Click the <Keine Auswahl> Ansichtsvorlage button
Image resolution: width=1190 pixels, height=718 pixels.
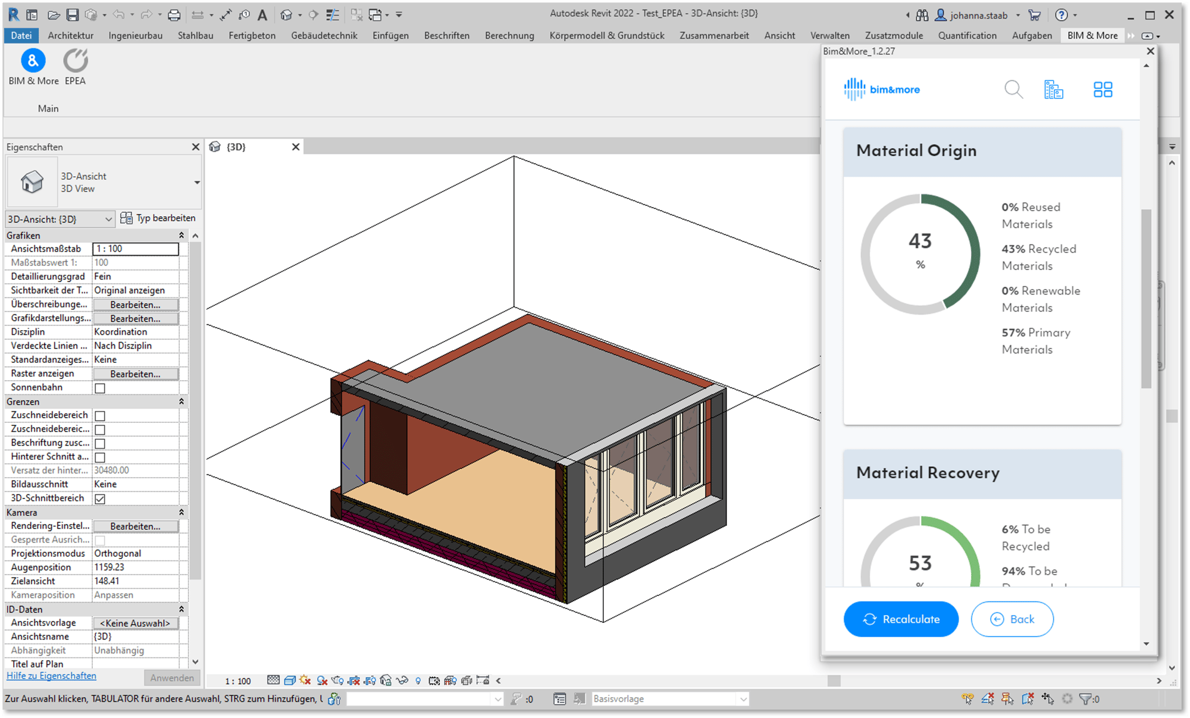(x=135, y=623)
